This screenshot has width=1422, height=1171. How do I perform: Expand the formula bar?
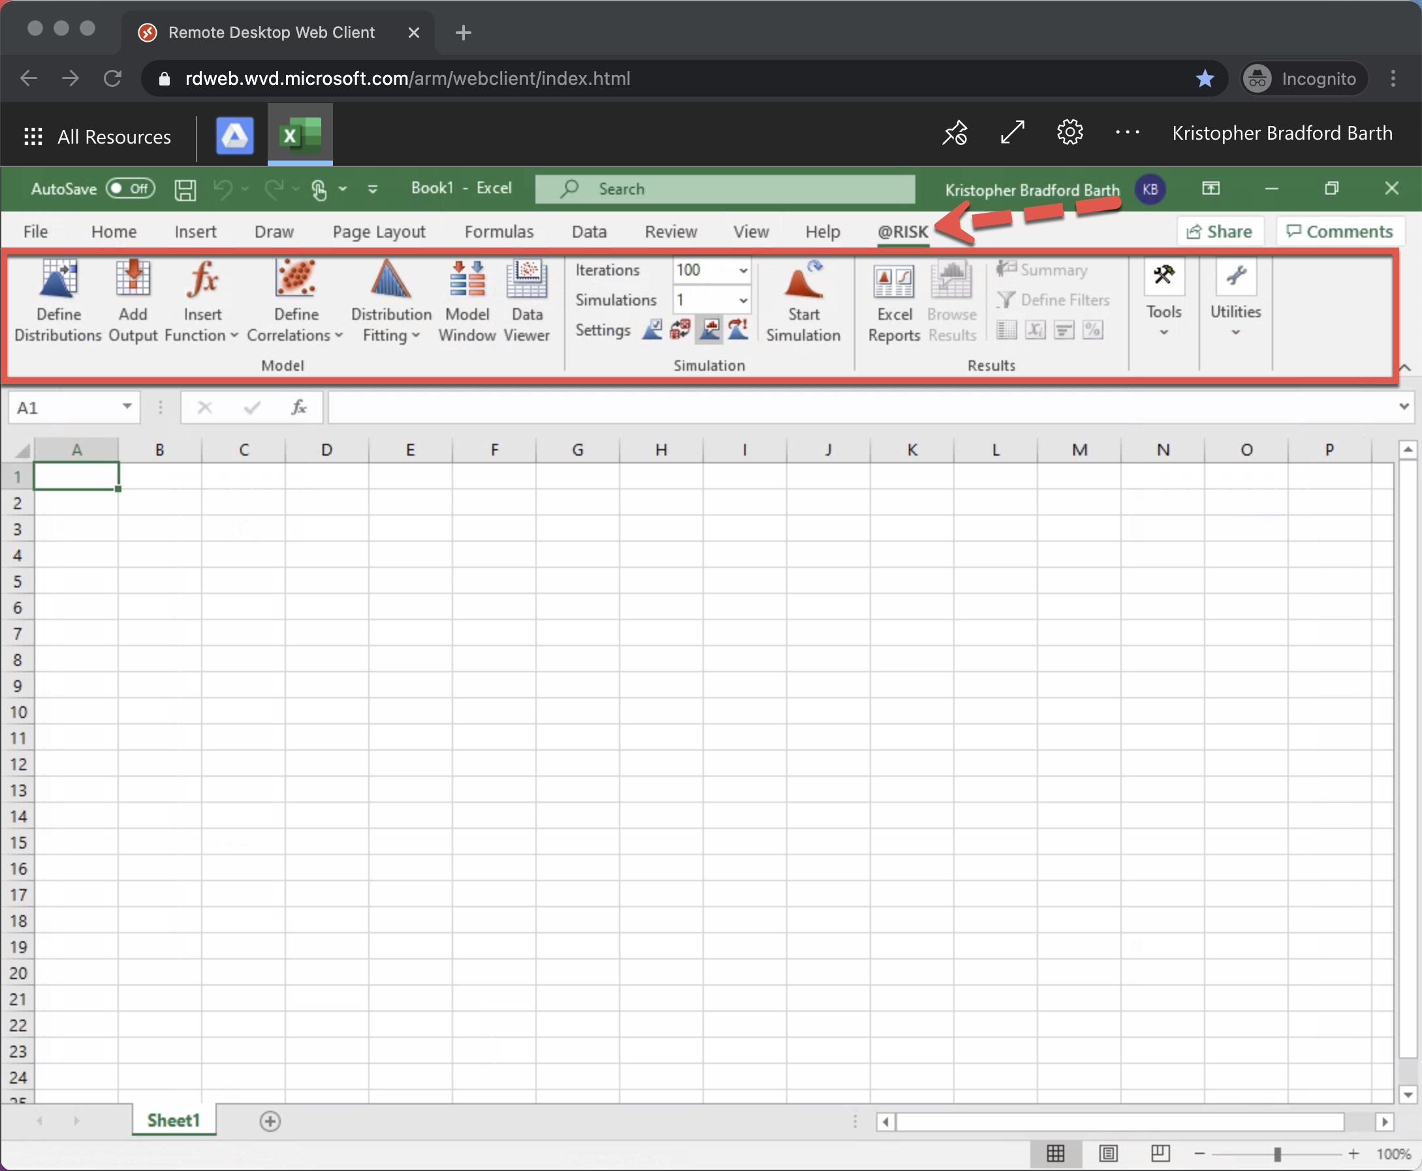point(1404,407)
